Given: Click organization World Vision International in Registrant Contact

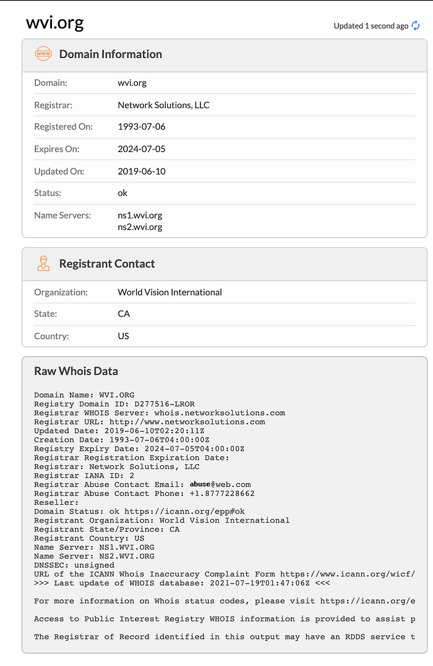Looking at the screenshot, I should [169, 292].
